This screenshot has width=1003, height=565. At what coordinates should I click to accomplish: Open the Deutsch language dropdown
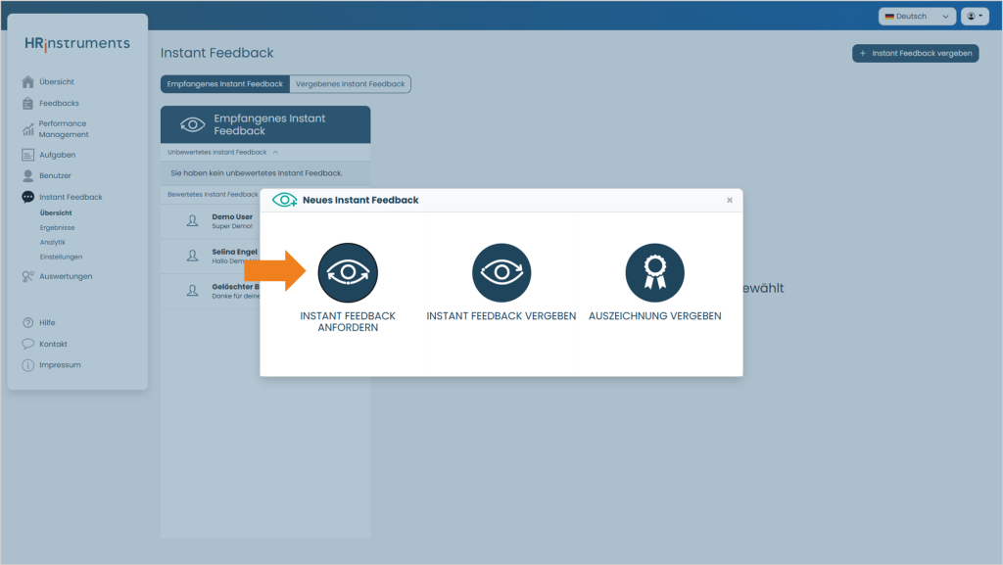point(917,16)
